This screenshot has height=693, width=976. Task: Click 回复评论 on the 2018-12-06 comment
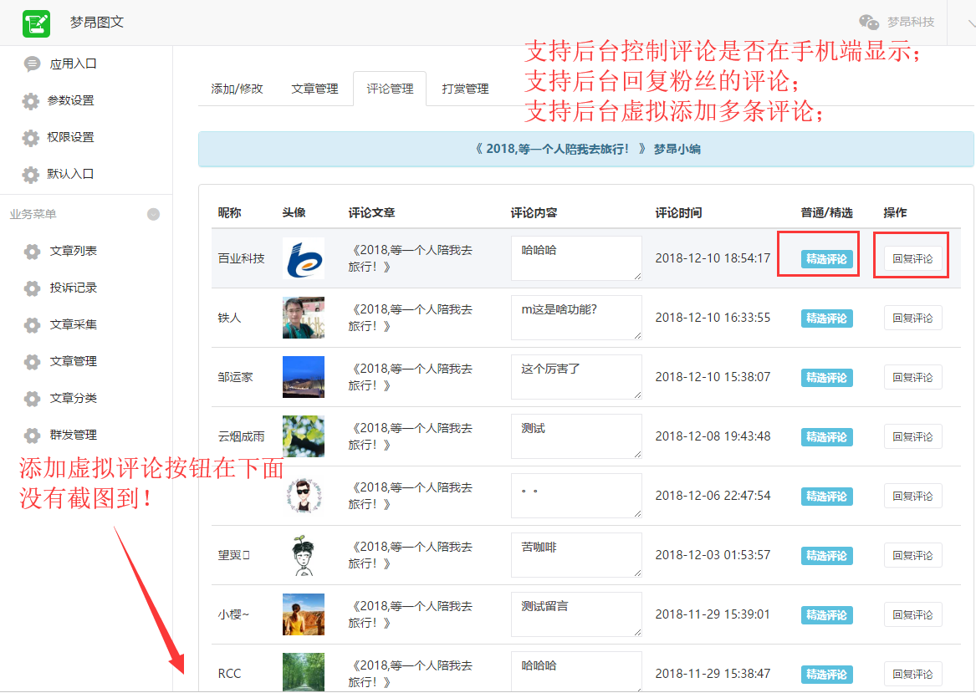point(912,496)
